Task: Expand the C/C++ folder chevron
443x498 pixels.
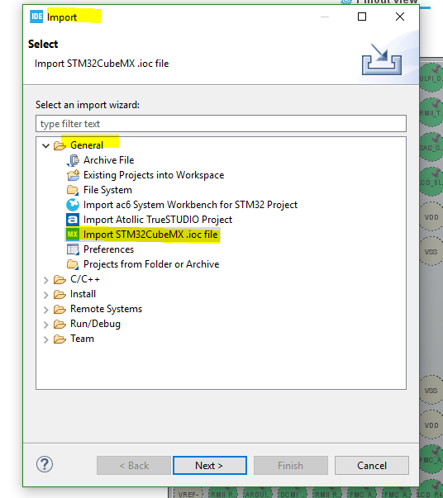Action: (46, 280)
